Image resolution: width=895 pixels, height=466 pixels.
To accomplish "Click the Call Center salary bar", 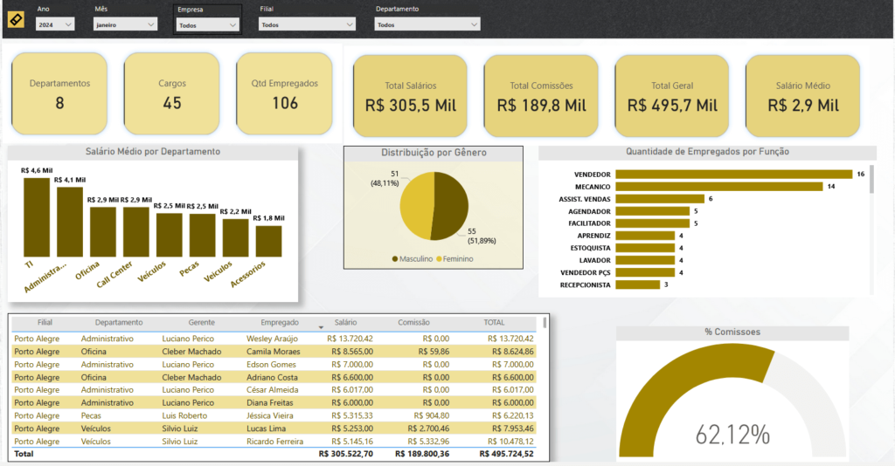I will coord(135,232).
